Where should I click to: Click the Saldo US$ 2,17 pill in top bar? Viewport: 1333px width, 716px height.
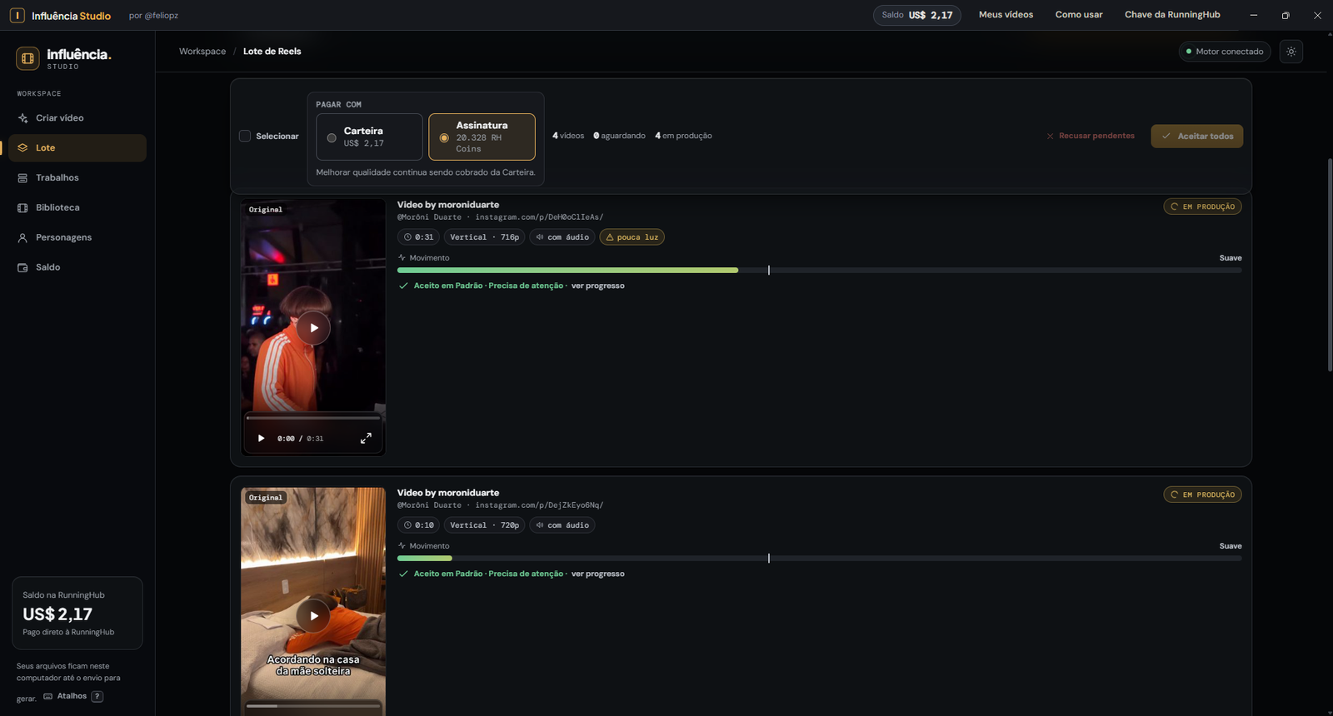(x=917, y=15)
